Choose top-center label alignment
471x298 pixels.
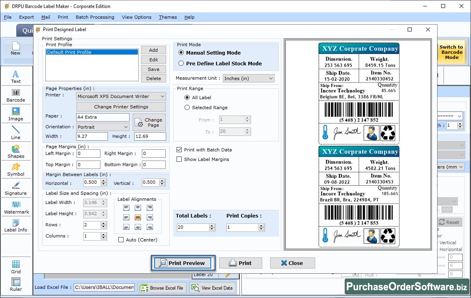[x=138, y=208]
